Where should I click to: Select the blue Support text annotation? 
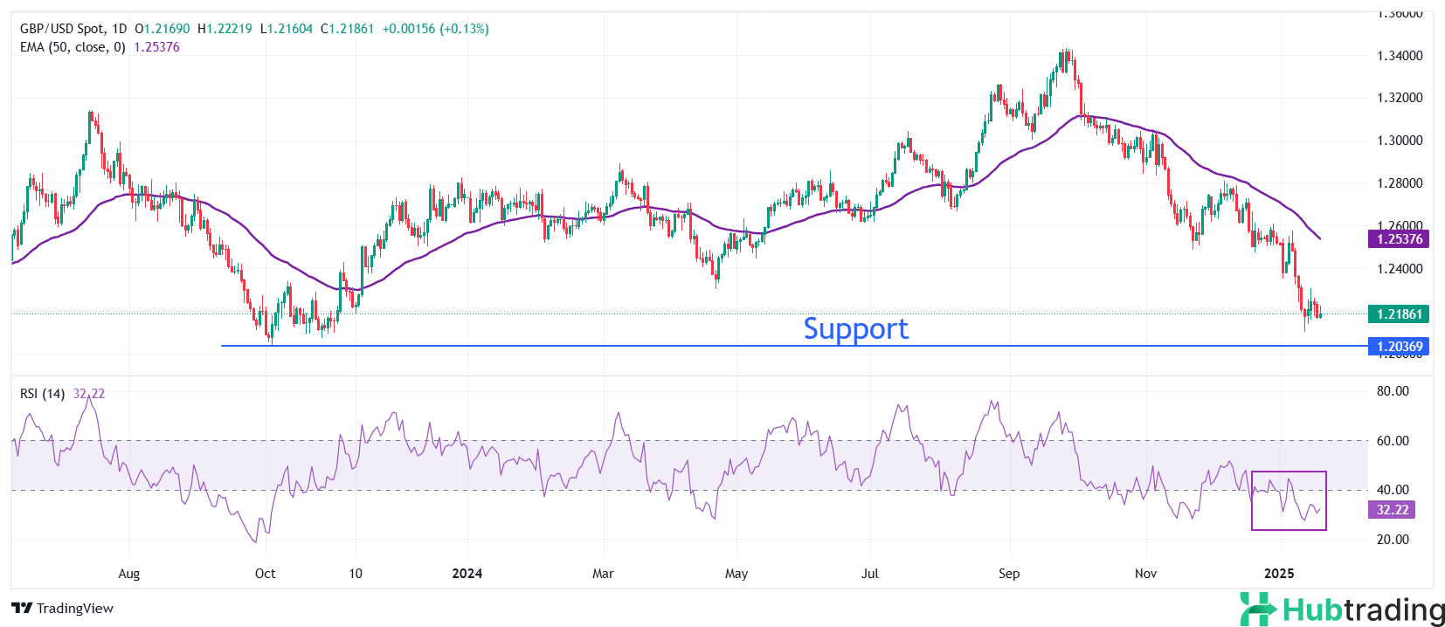pyautogui.click(x=855, y=328)
